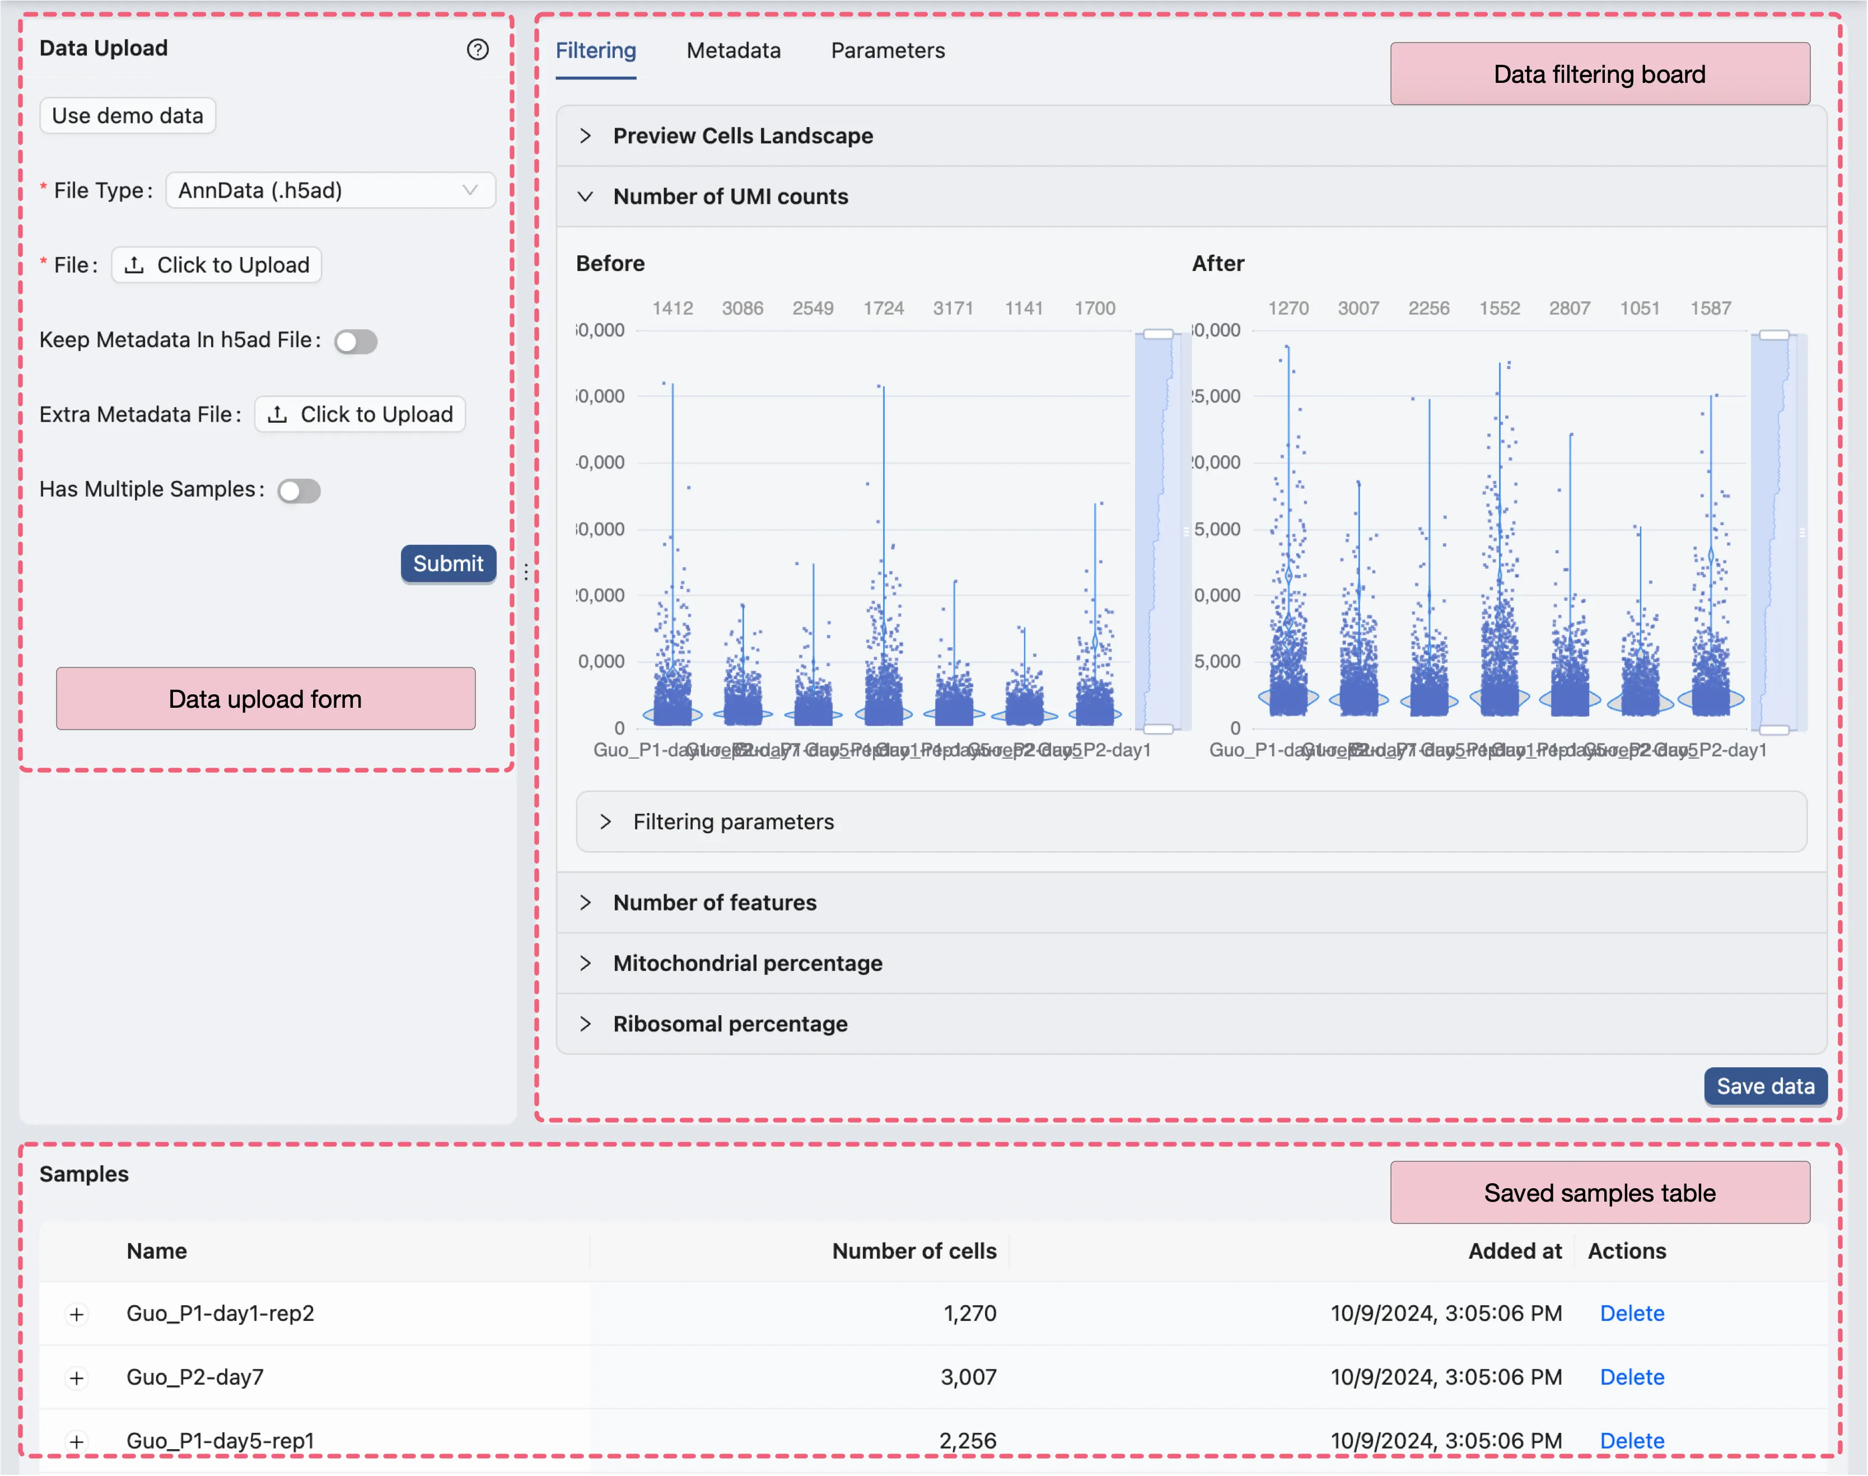Screen dimensions: 1868x1476
Task: Click Extra Metadata File upload icon
Action: click(277, 415)
